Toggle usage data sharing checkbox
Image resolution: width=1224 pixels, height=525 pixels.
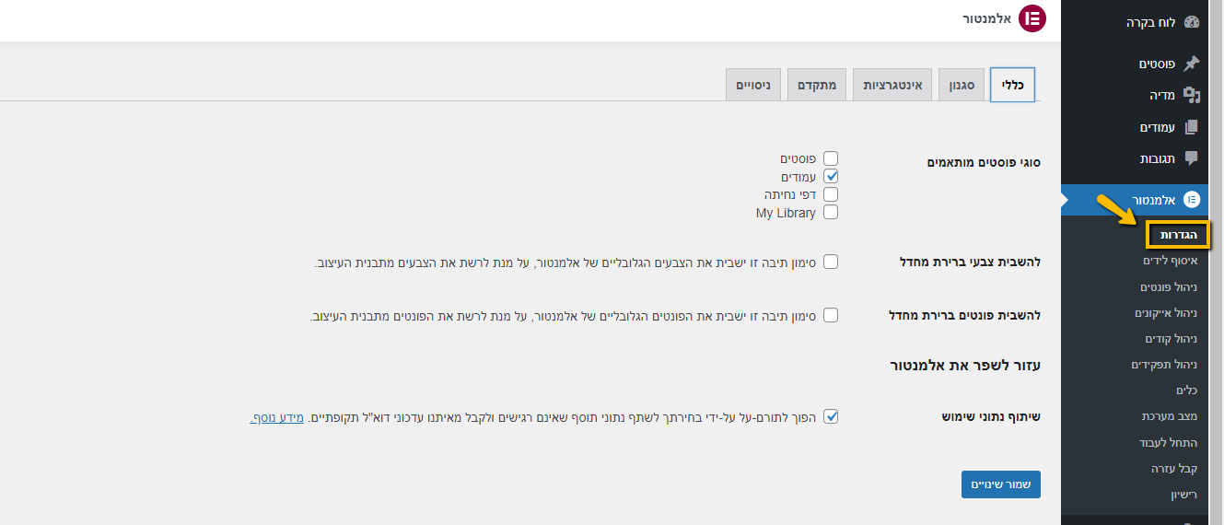831,416
